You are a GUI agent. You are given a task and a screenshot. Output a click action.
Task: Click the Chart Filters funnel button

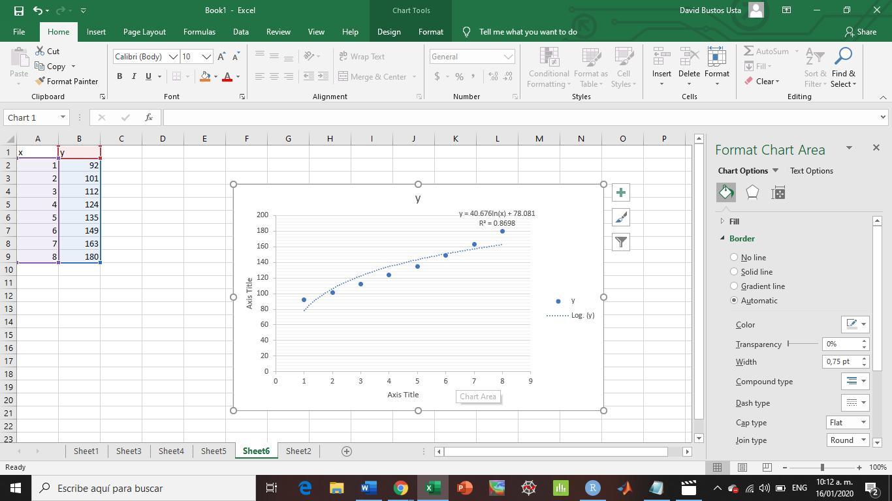[x=620, y=242]
